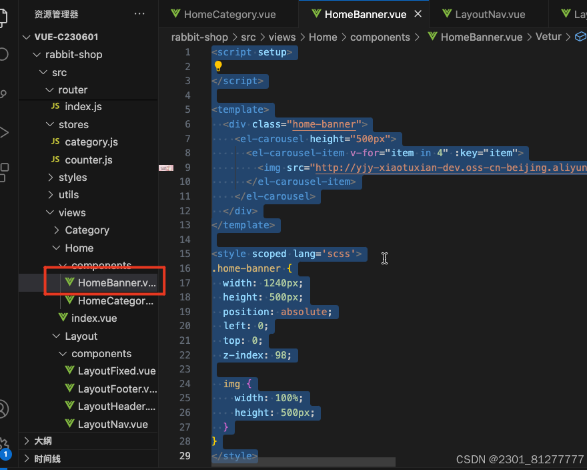Open LayoutHeader... in the explorer
This screenshot has width=587, height=470.
[x=117, y=407]
